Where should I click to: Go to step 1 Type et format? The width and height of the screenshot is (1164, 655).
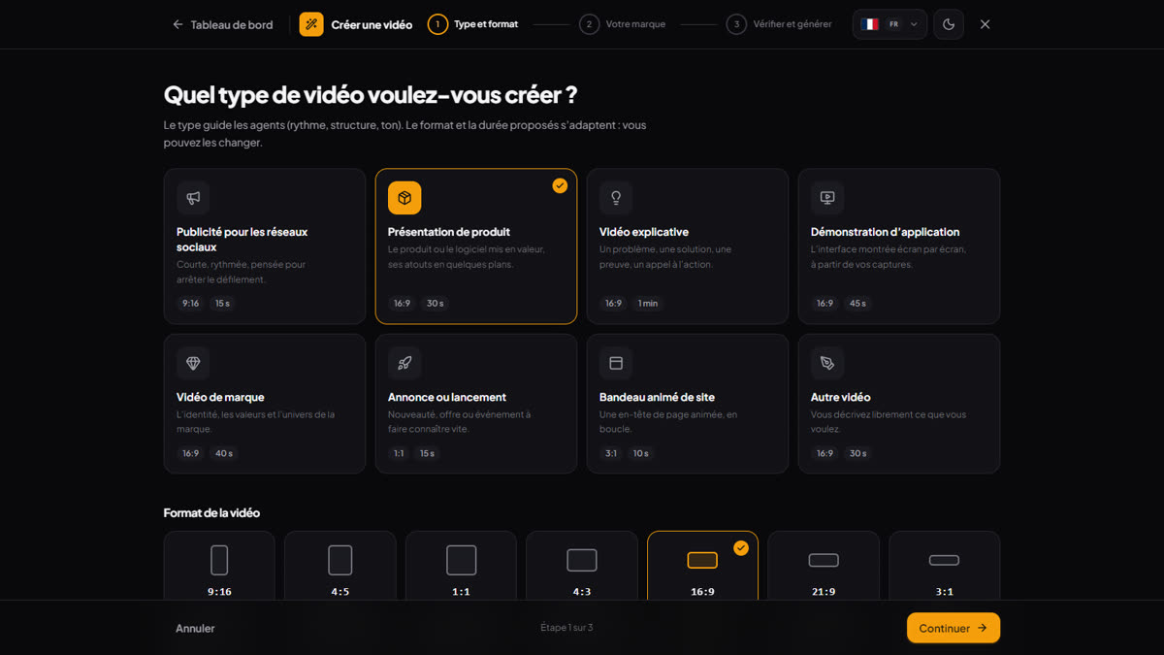(x=473, y=24)
